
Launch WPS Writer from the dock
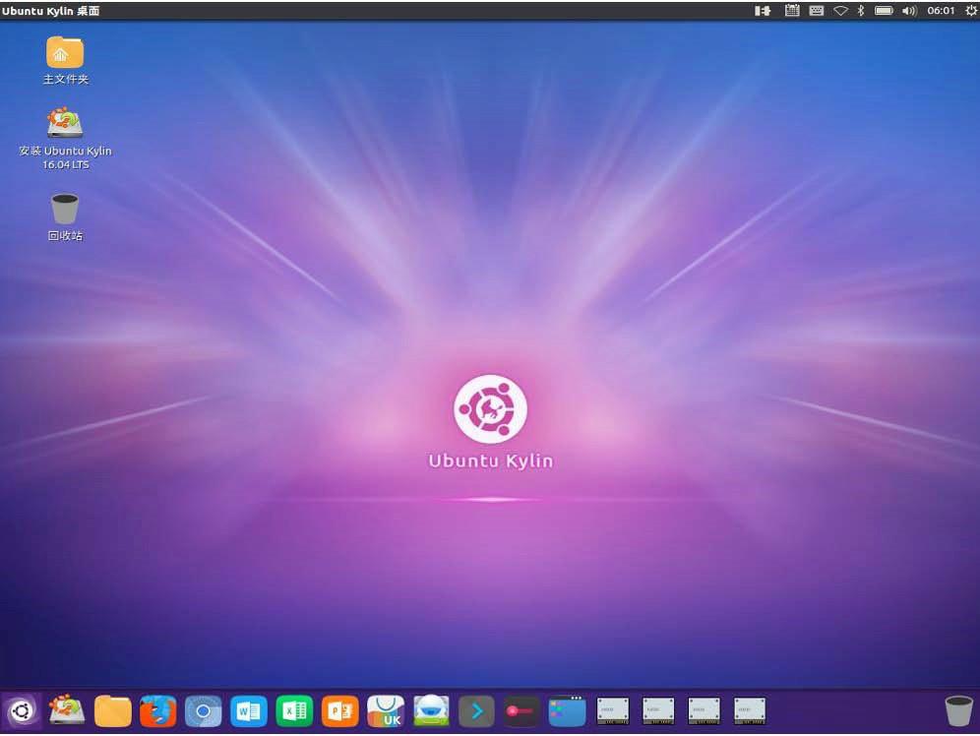[x=248, y=710]
